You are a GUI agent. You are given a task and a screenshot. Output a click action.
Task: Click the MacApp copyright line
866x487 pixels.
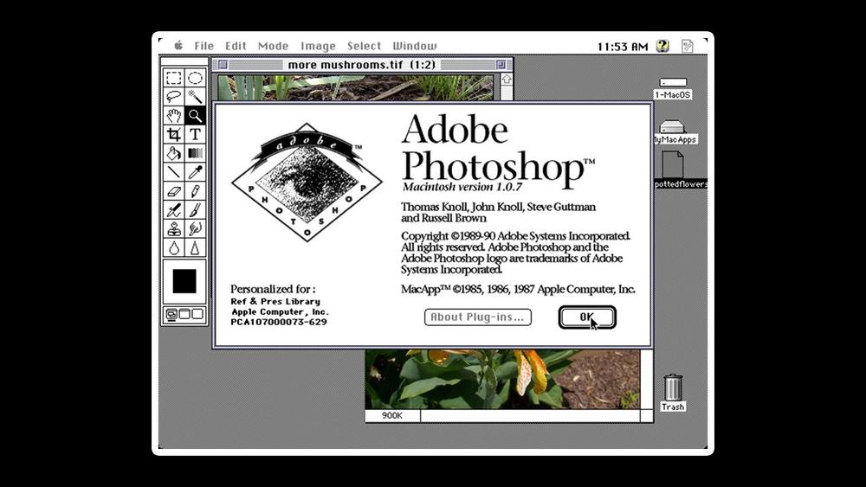point(518,289)
